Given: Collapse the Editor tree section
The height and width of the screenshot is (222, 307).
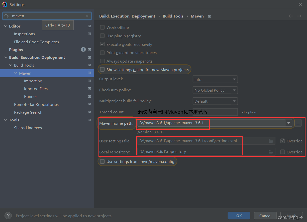Looking at the screenshot, I should 6,26.
